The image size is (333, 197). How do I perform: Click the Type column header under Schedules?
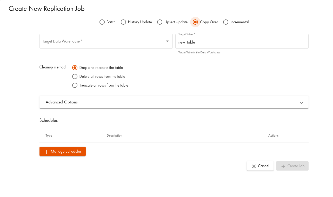(x=49, y=136)
